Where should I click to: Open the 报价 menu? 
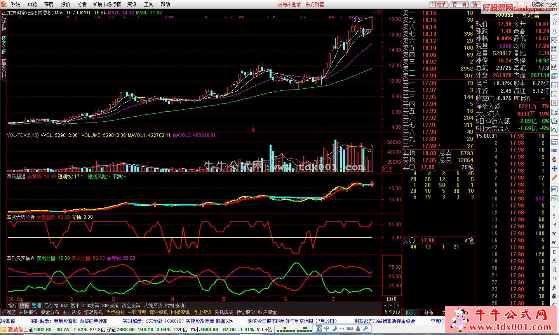pos(65,4)
